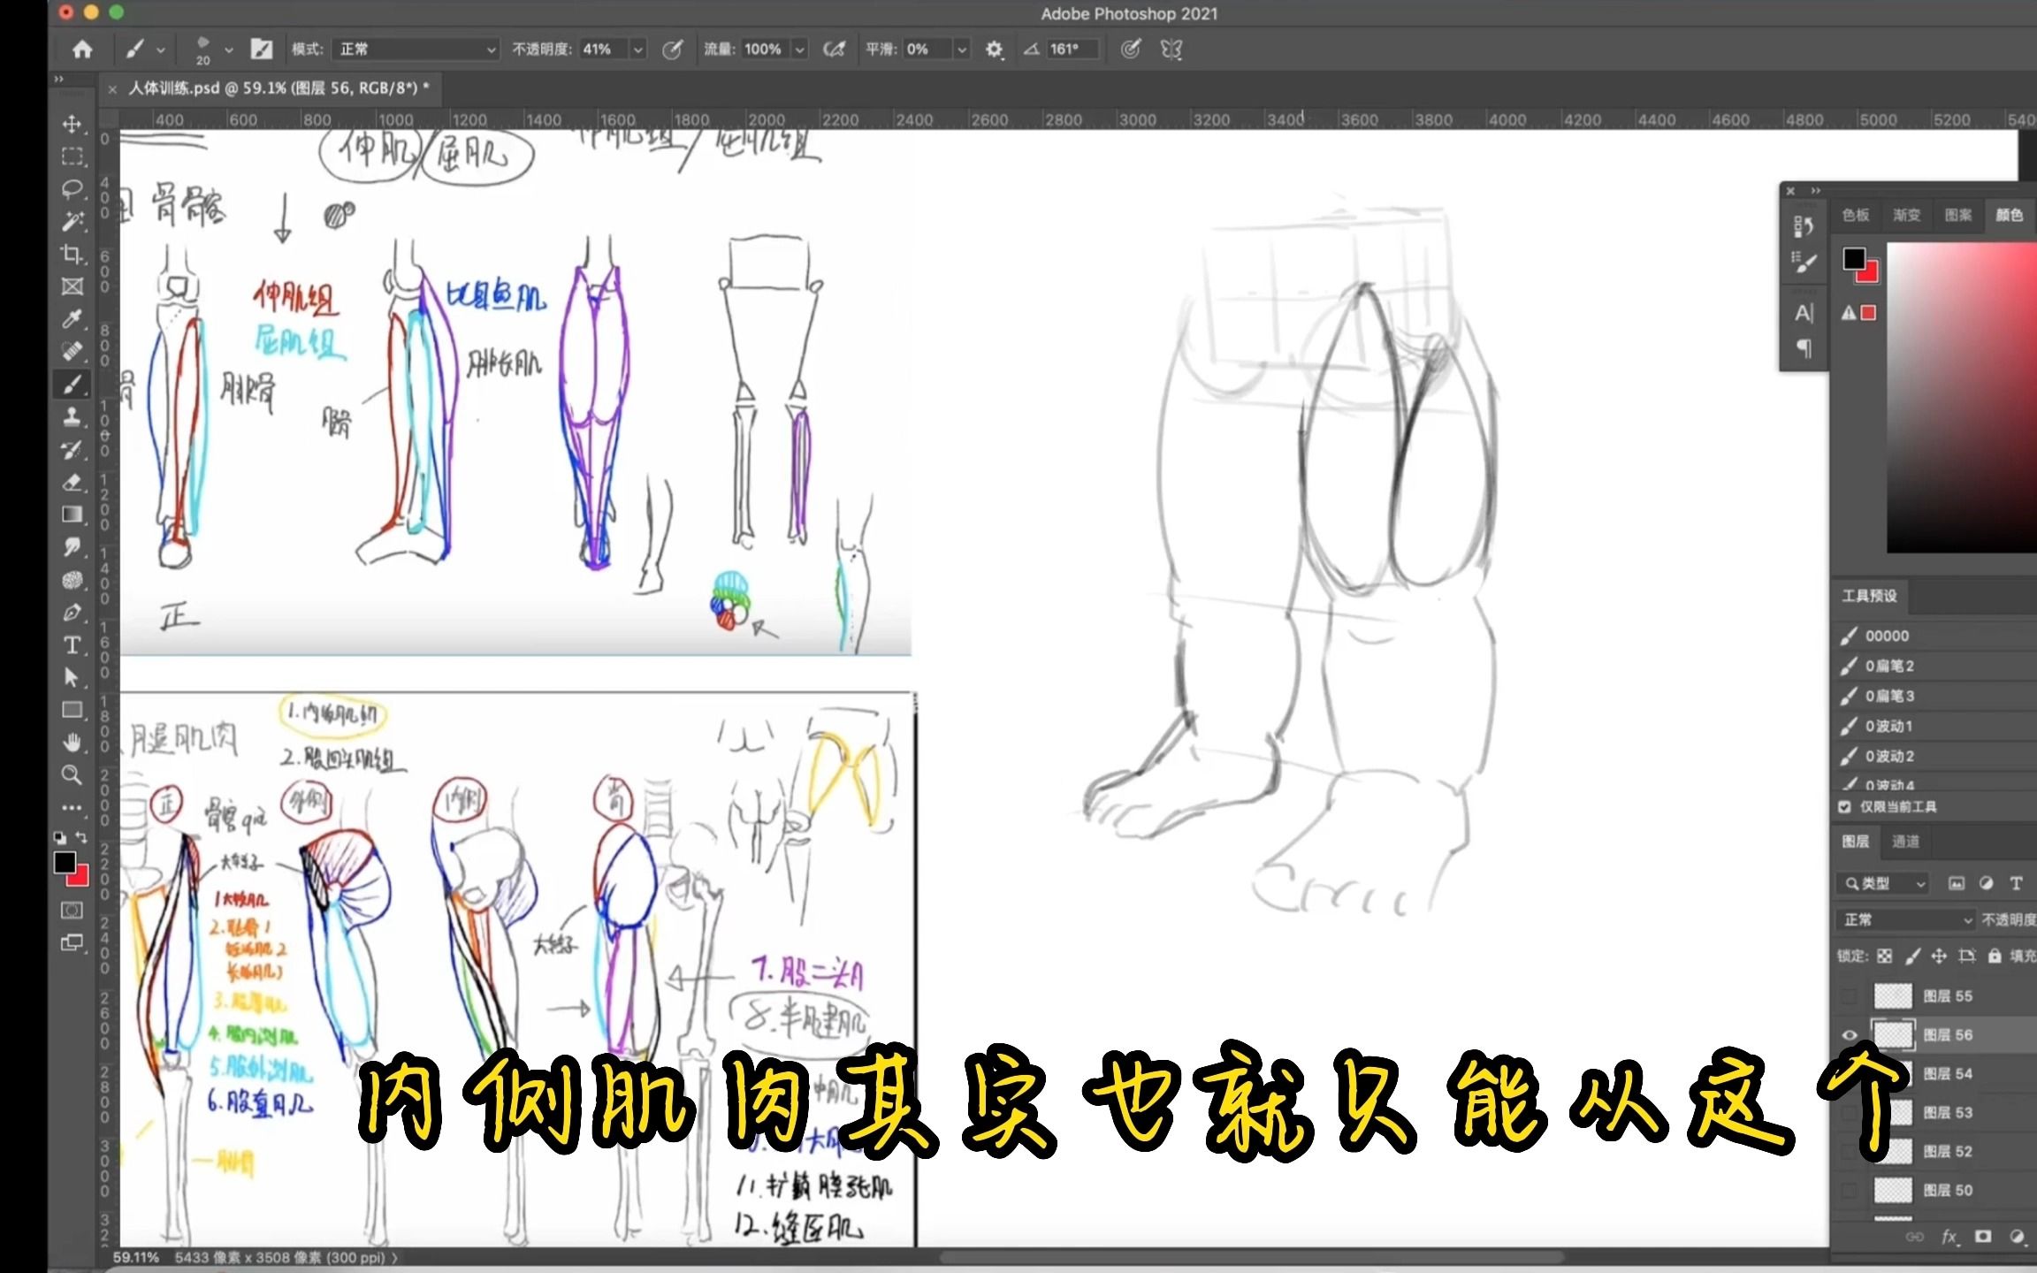Select the Path Selection tool

click(x=72, y=677)
